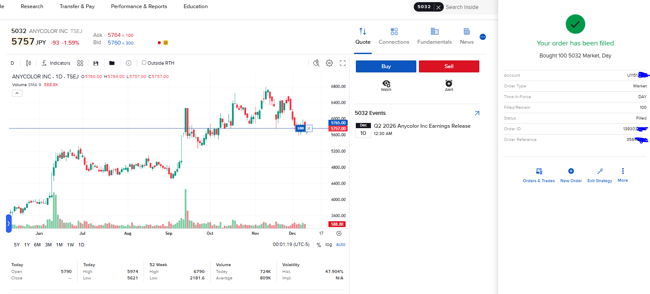The height and width of the screenshot is (294, 650).
Task: Switch to the Quote tab
Action: pyautogui.click(x=363, y=36)
